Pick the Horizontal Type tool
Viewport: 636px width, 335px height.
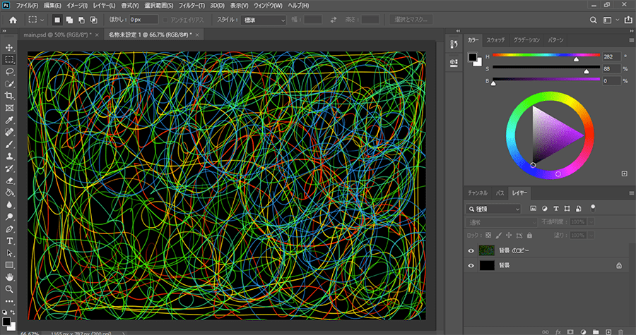pos(10,240)
